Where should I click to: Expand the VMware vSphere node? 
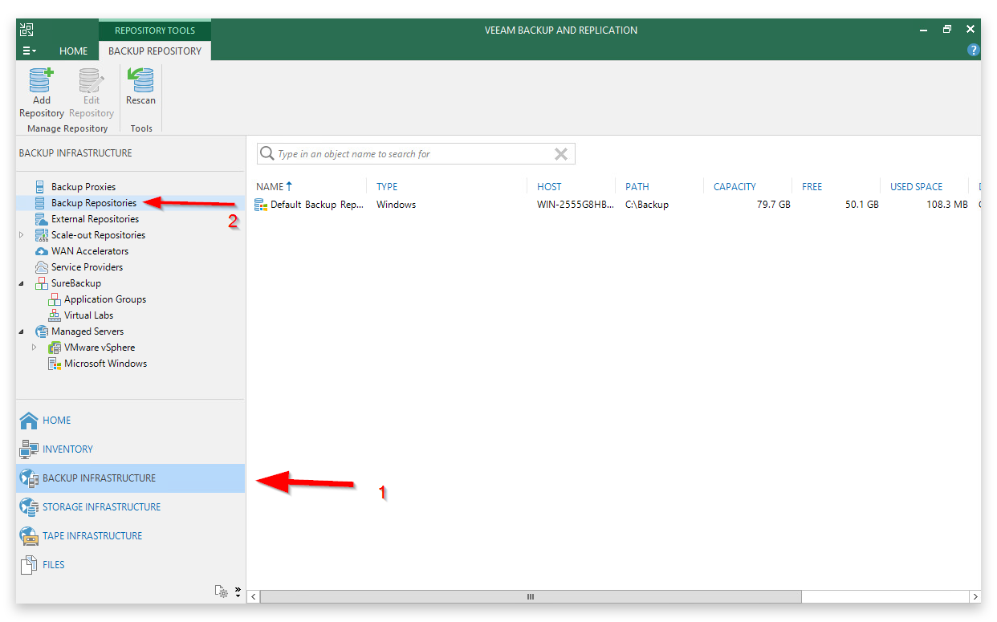(35, 348)
